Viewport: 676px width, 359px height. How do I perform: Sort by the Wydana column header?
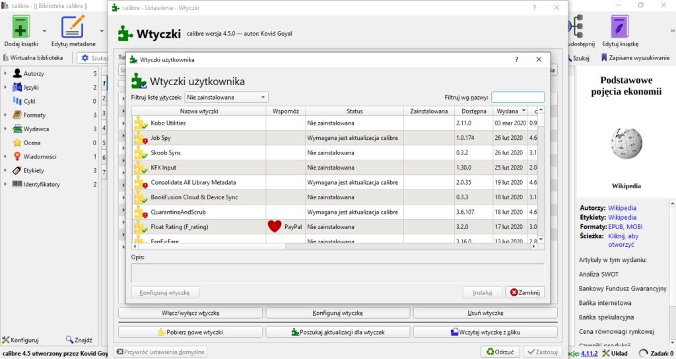510,111
